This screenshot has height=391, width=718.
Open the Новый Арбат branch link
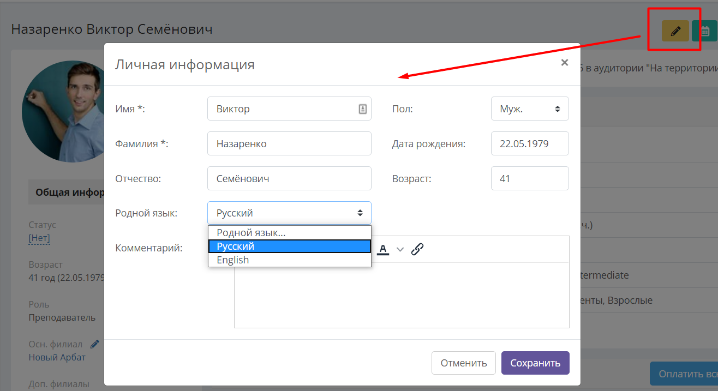57,358
